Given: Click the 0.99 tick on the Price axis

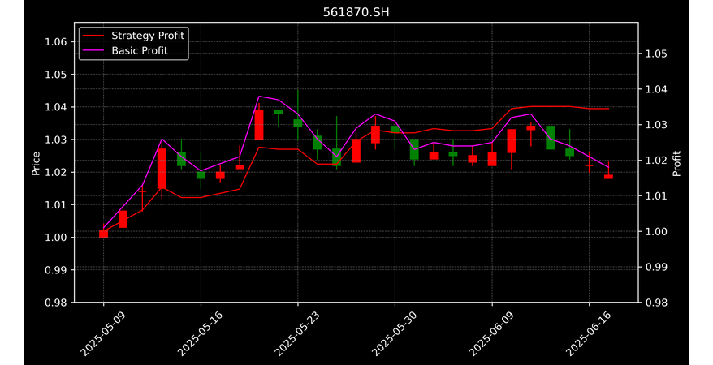Looking at the screenshot, I should pos(56,269).
